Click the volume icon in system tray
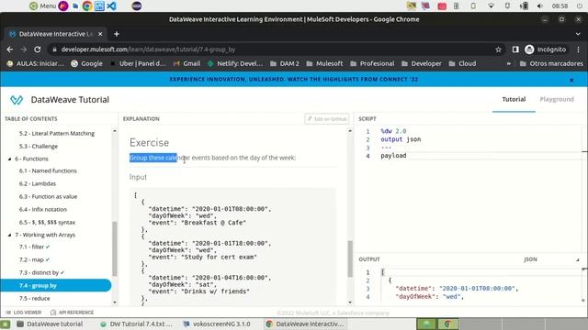This screenshot has width=588, height=330. point(540,5)
